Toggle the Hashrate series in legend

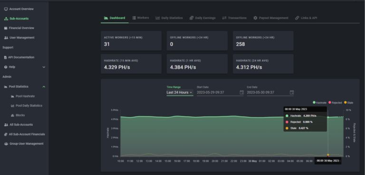click(319, 102)
